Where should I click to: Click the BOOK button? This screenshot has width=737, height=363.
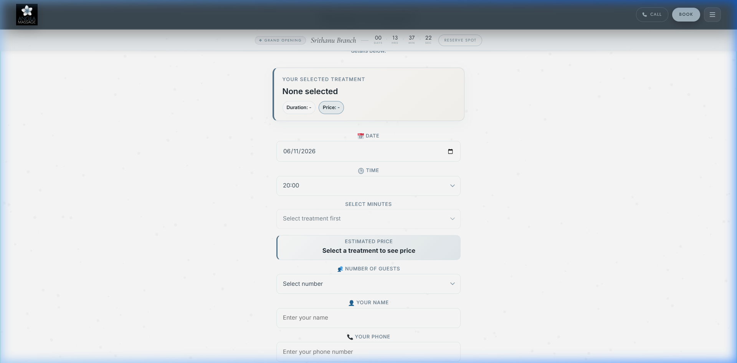[x=686, y=15]
